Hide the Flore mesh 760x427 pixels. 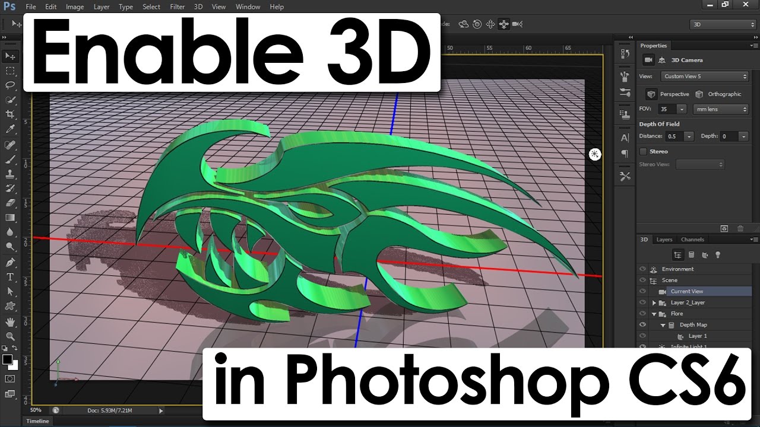642,314
